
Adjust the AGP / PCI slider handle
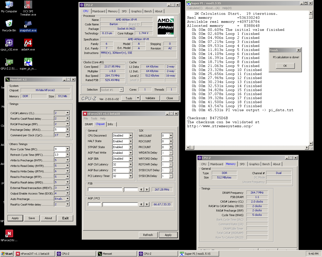pos(102,204)
